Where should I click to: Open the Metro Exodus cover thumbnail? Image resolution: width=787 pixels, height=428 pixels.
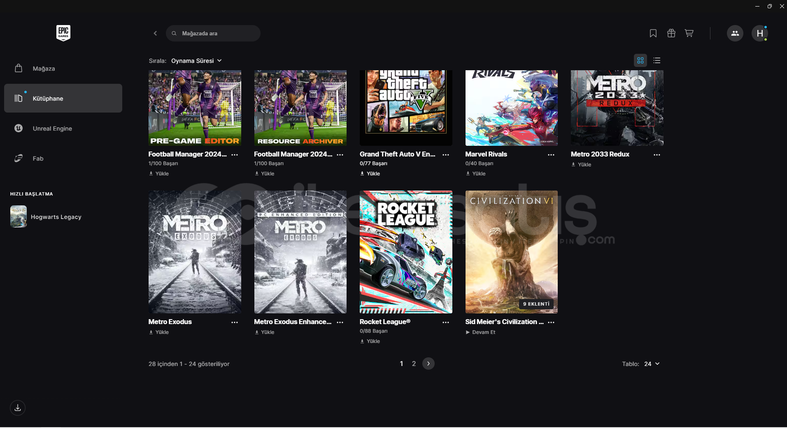coord(195,252)
